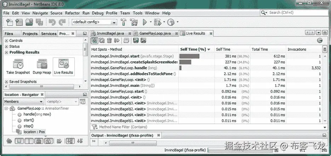The image size is (331, 156).
Task: Click the Build Project hammer icon
Action: point(124,22)
